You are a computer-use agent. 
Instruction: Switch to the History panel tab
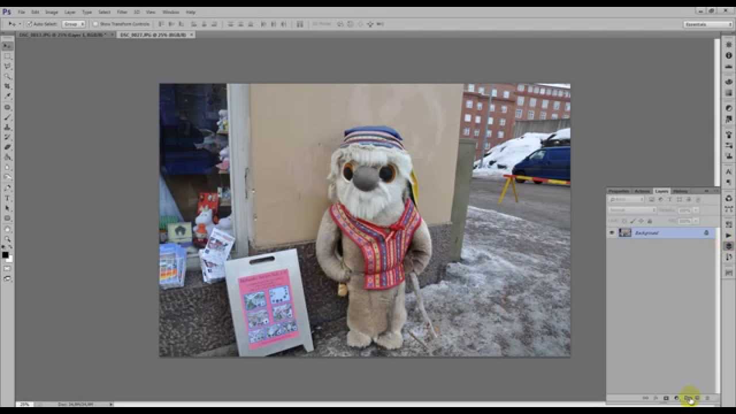point(680,191)
